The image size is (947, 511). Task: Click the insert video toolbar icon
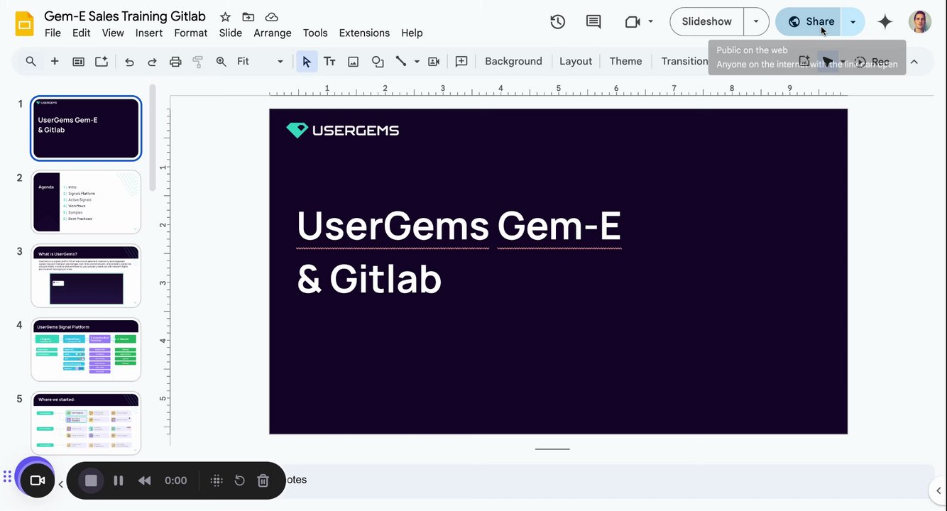coord(434,62)
